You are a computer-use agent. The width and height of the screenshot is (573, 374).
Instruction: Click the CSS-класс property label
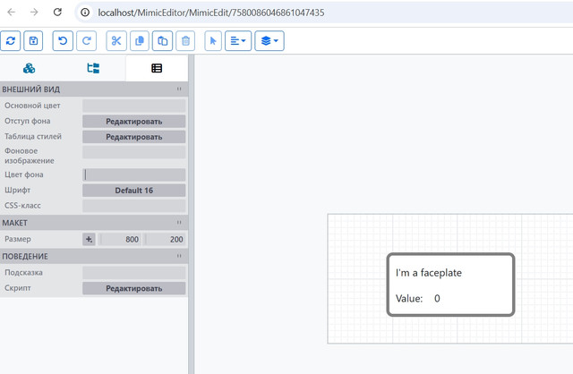(x=22, y=206)
